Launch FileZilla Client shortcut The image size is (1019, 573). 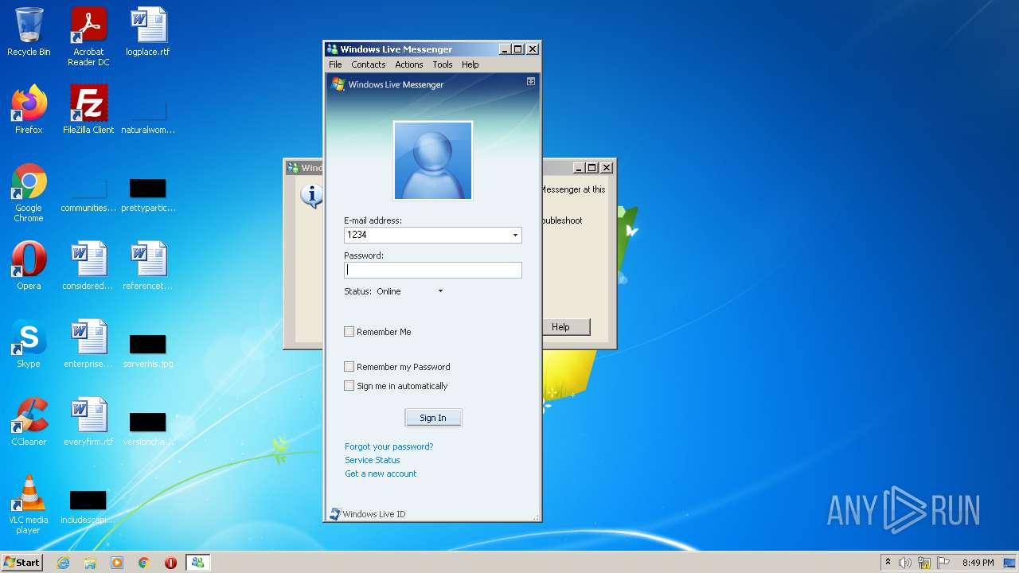click(88, 110)
